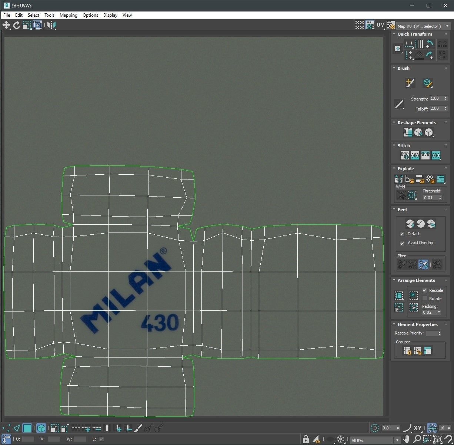Screen dimensions: 454x445
Task: Collapse the Peel rollout
Action: [x=394, y=210]
